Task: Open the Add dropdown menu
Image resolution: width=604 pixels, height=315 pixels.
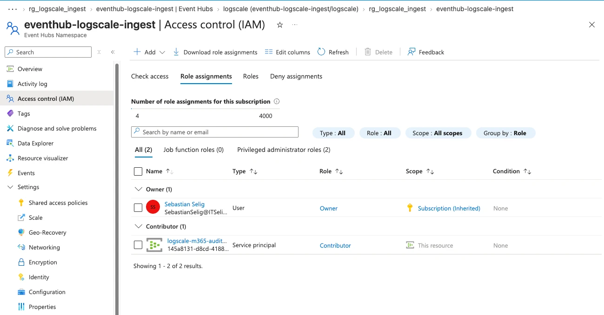Action: coord(149,52)
